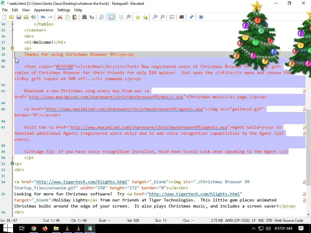Launch Google Chrome from the taskbar

pos(34,228)
